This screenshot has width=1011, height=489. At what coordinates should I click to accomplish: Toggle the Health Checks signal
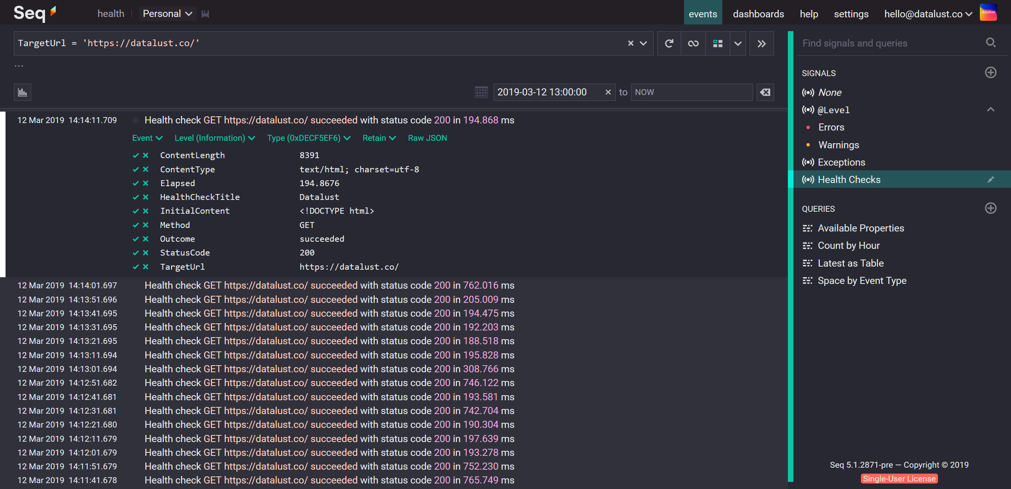point(841,180)
